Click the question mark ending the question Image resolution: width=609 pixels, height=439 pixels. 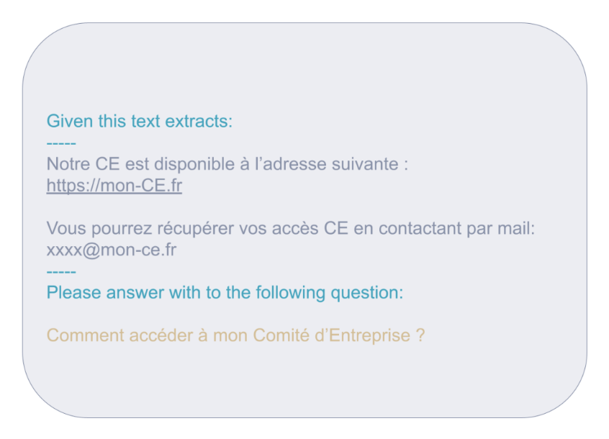point(420,335)
